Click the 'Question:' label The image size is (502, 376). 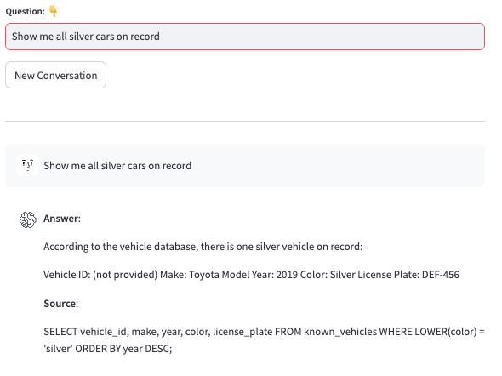tap(26, 12)
